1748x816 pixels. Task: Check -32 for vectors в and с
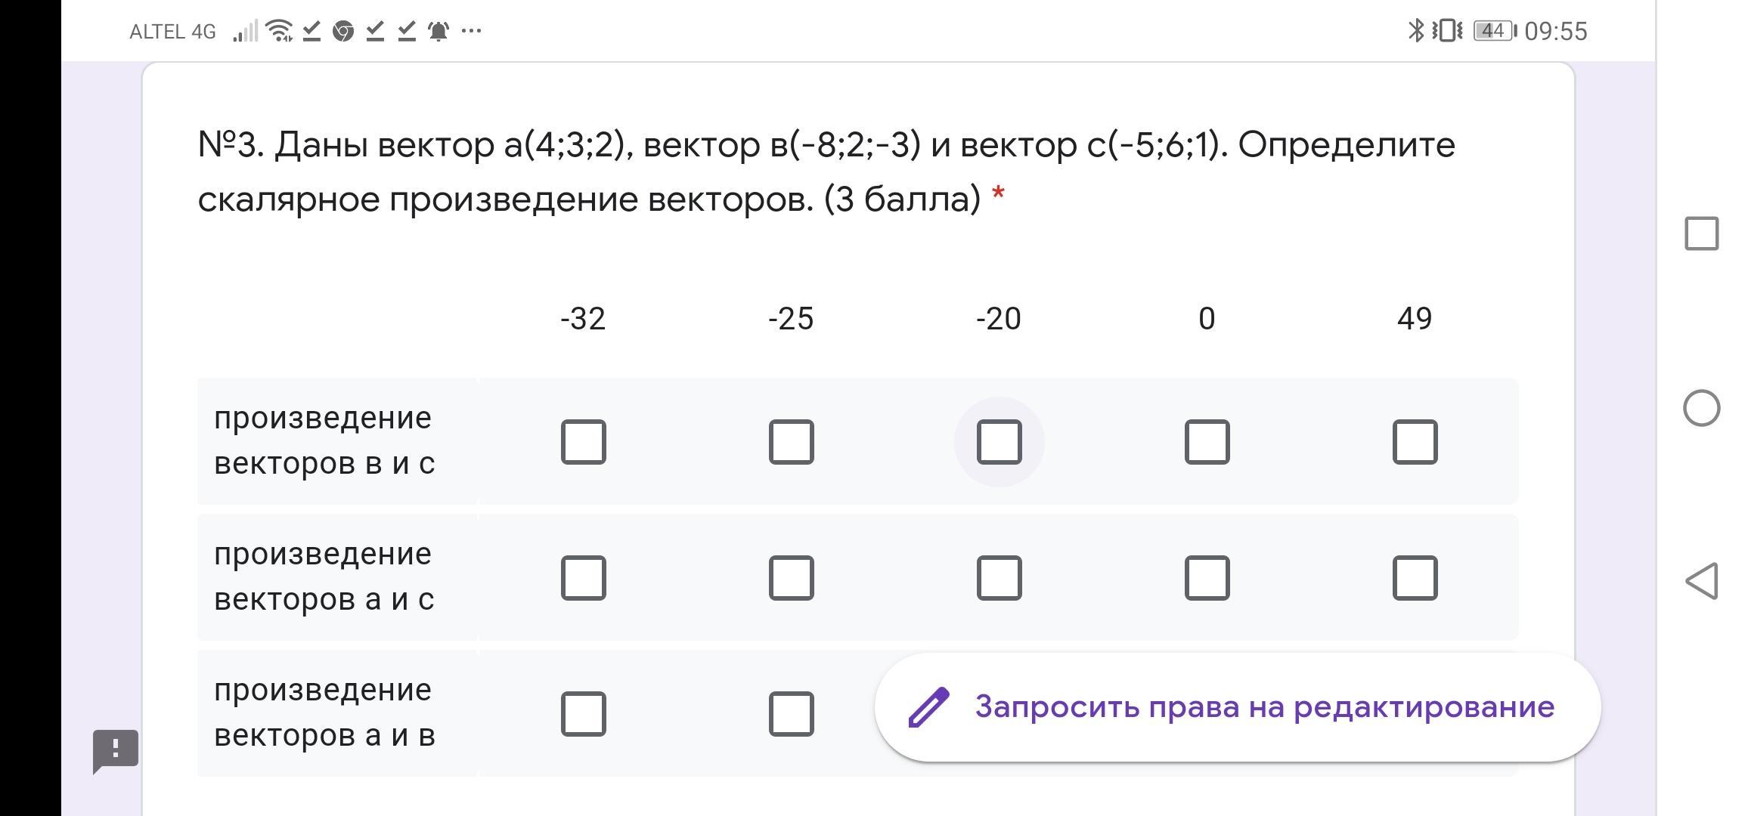[x=583, y=442]
